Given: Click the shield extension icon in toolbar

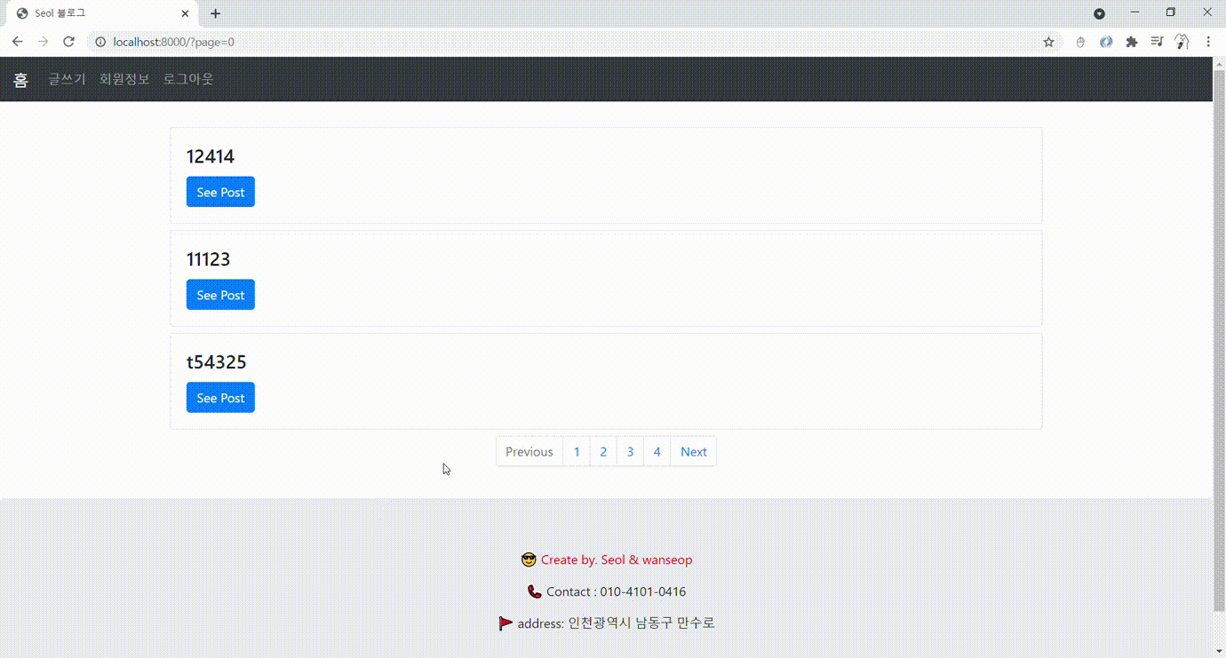Looking at the screenshot, I should [x=1080, y=42].
